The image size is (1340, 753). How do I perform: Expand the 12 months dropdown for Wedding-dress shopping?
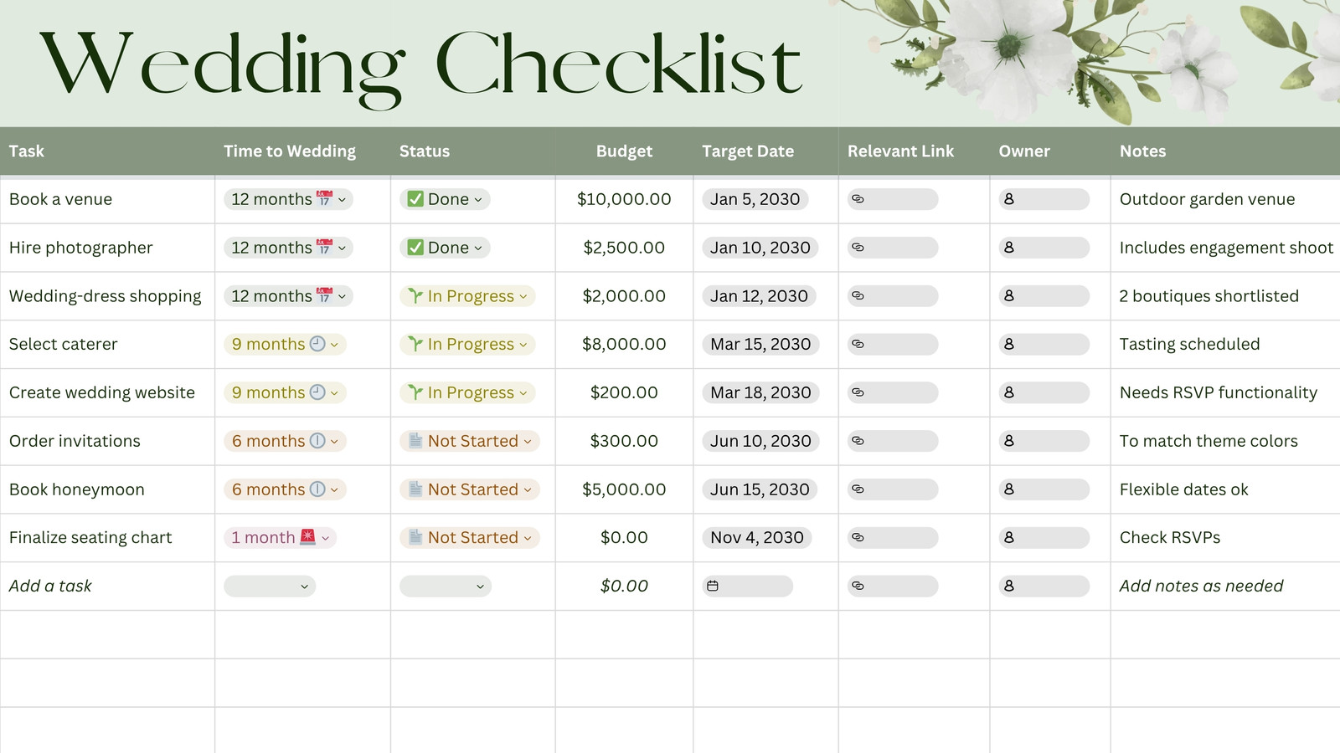(288, 296)
